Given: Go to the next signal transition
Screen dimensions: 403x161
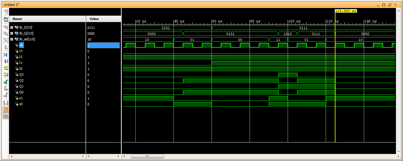Looking at the screenshot, I should pyautogui.click(x=6, y=74).
